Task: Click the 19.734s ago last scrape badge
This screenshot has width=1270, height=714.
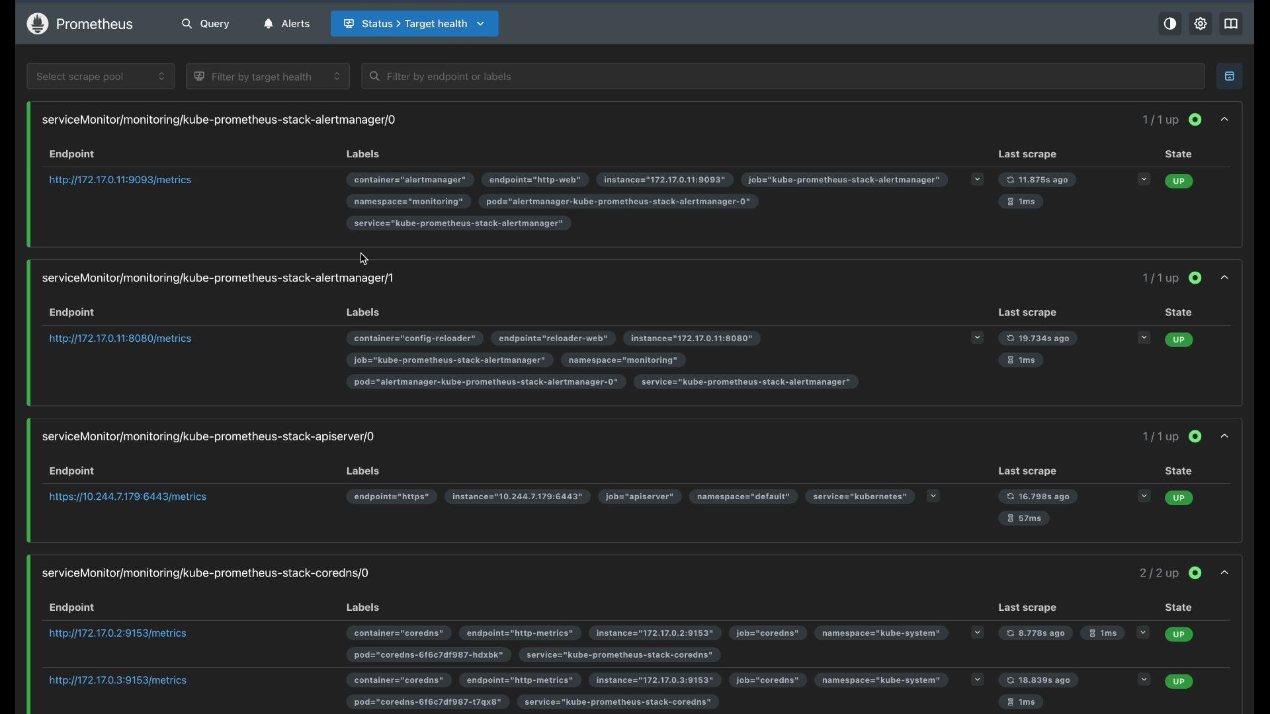Action: click(1038, 339)
